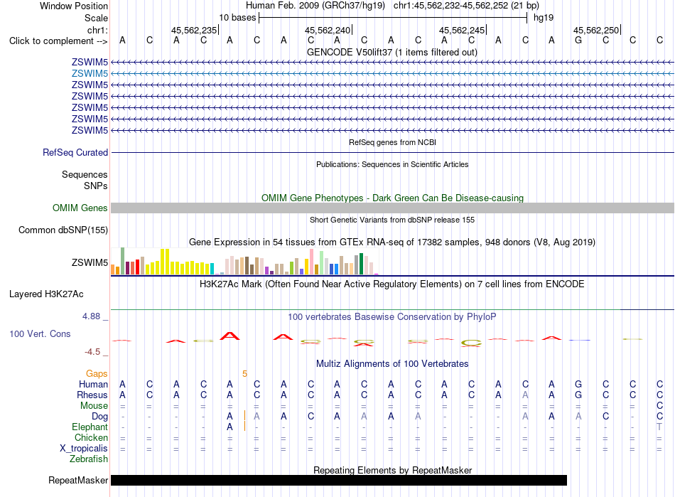Click the 45,562,240 coordinate label
This screenshot has width=675, height=497.
click(x=328, y=30)
